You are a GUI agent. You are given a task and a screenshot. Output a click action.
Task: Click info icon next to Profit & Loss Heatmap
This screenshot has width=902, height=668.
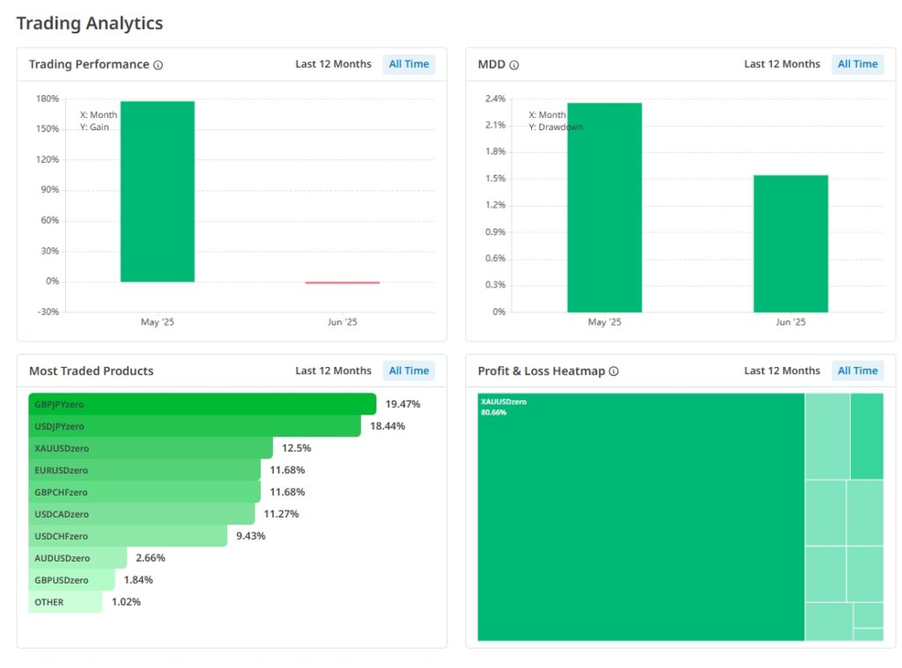tap(614, 371)
